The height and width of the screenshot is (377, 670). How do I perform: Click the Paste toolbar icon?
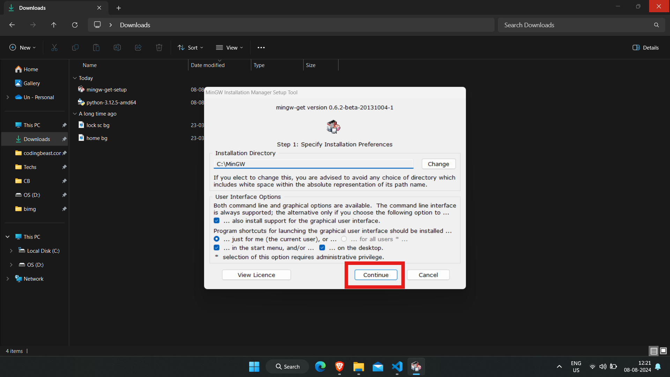point(96,47)
